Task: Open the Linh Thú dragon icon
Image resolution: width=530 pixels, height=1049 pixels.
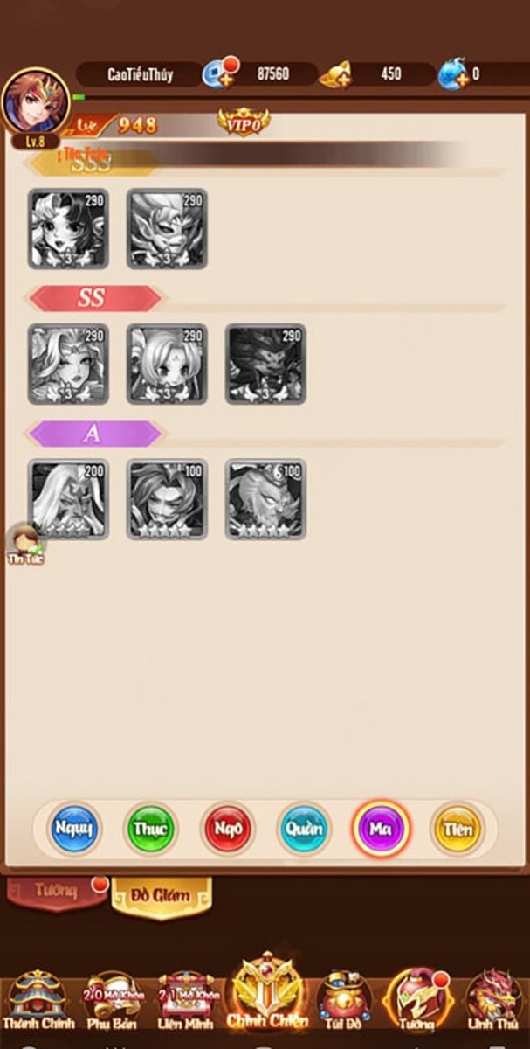Action: (x=493, y=998)
